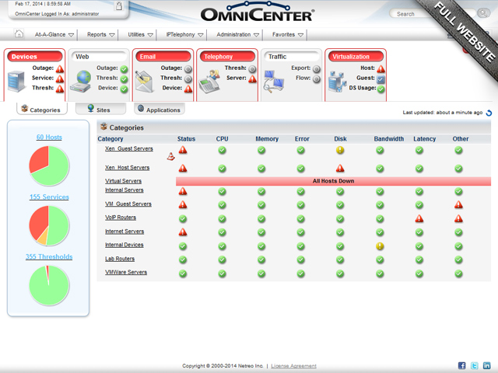The image size is (498, 373).
Task: Click the Home icon in navigation bar
Action: 19,33
